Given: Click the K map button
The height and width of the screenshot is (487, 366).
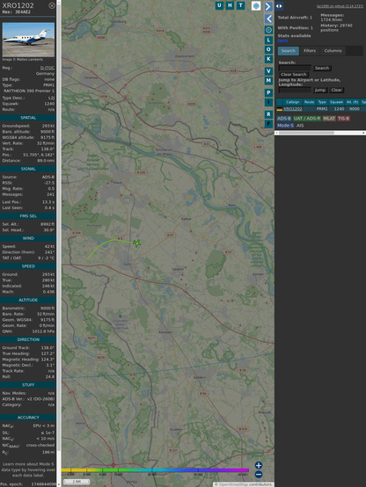Looking at the screenshot, I should coord(268,59).
